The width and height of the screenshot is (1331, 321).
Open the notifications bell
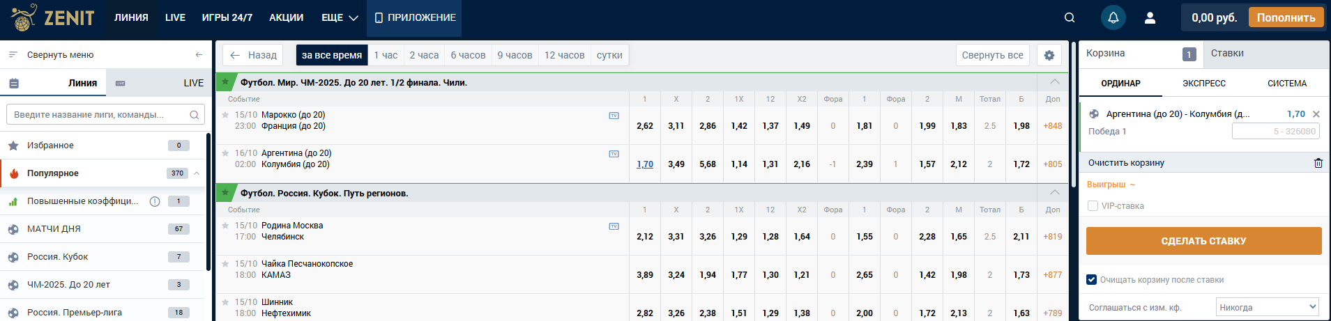(1113, 17)
